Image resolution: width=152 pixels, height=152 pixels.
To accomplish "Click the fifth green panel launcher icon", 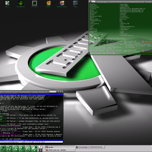I will pos(28,149).
